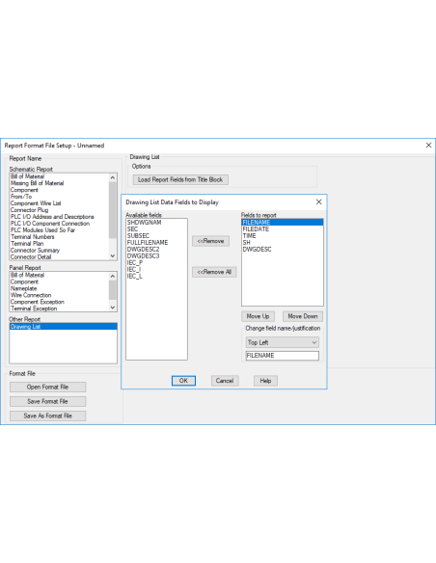The height and width of the screenshot is (563, 436).
Task: Select Component Wire List report
Action: pos(59,203)
